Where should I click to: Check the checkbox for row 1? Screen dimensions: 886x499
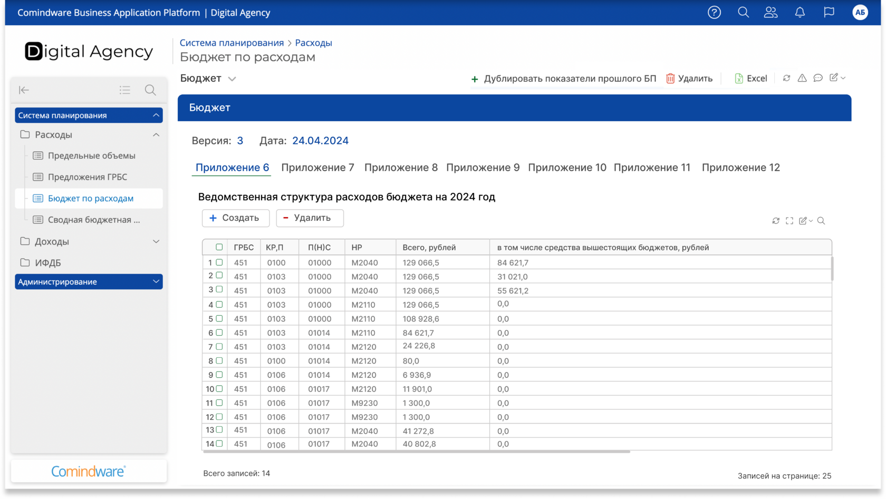[x=219, y=262]
